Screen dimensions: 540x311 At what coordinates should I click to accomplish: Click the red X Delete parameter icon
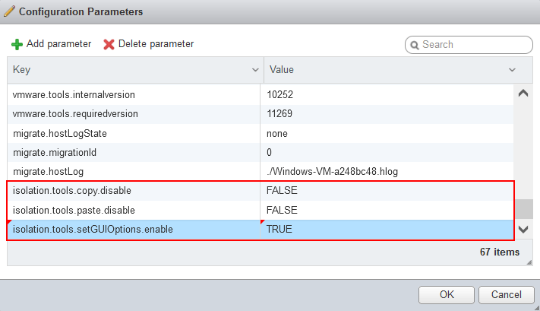(x=109, y=44)
